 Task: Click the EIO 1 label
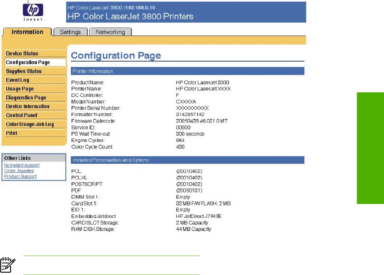(x=78, y=210)
